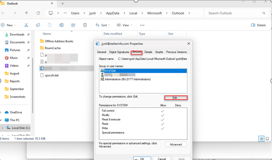Go up one folder level arrow
The width and height of the screenshot is (272, 160).
tap(26, 13)
